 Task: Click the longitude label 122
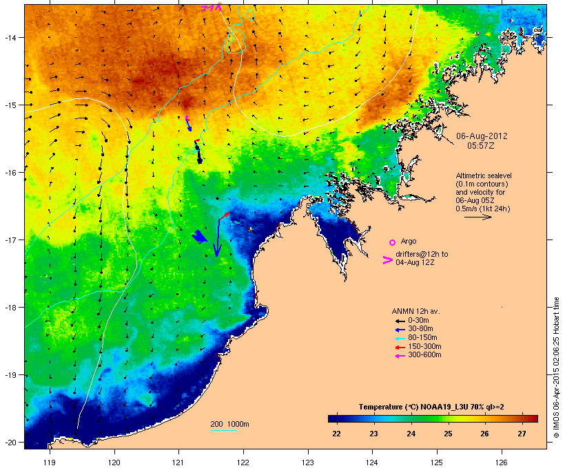tap(243, 462)
